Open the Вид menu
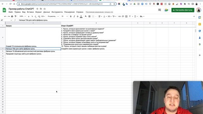The height and width of the screenshot is (114, 203). tap(24, 12)
